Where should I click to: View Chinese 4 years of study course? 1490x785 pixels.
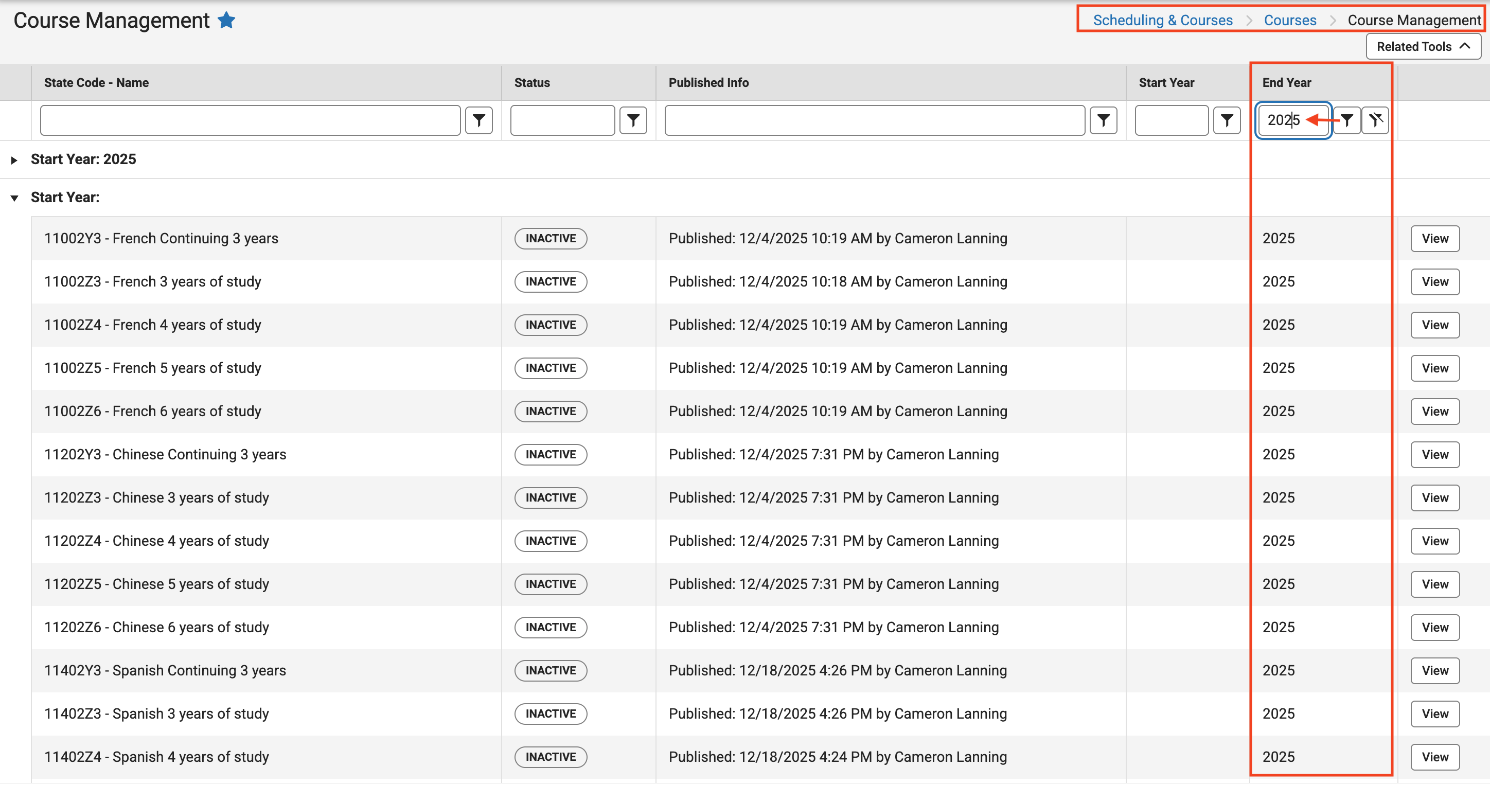pos(1434,542)
